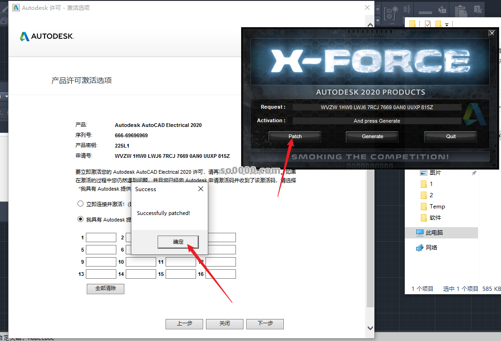Click the Activation field in X-Force
501x341 pixels.
tap(377, 121)
